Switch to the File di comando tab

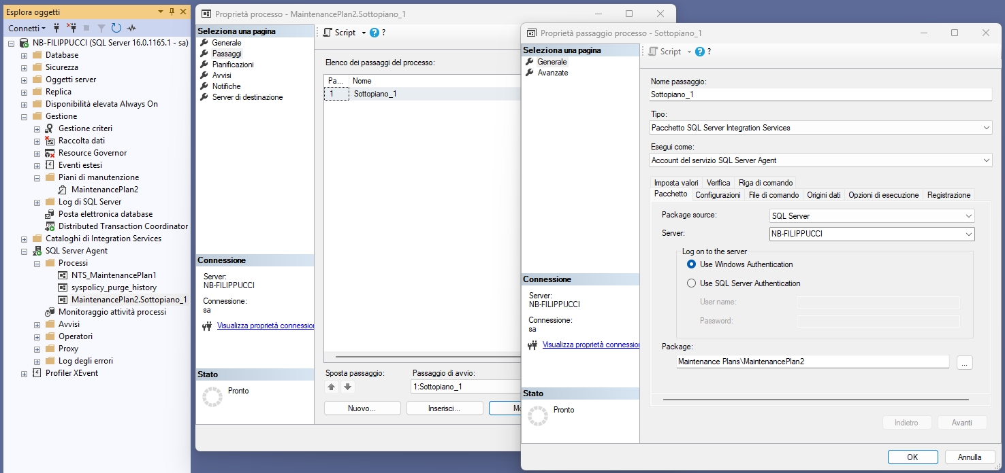coord(773,195)
